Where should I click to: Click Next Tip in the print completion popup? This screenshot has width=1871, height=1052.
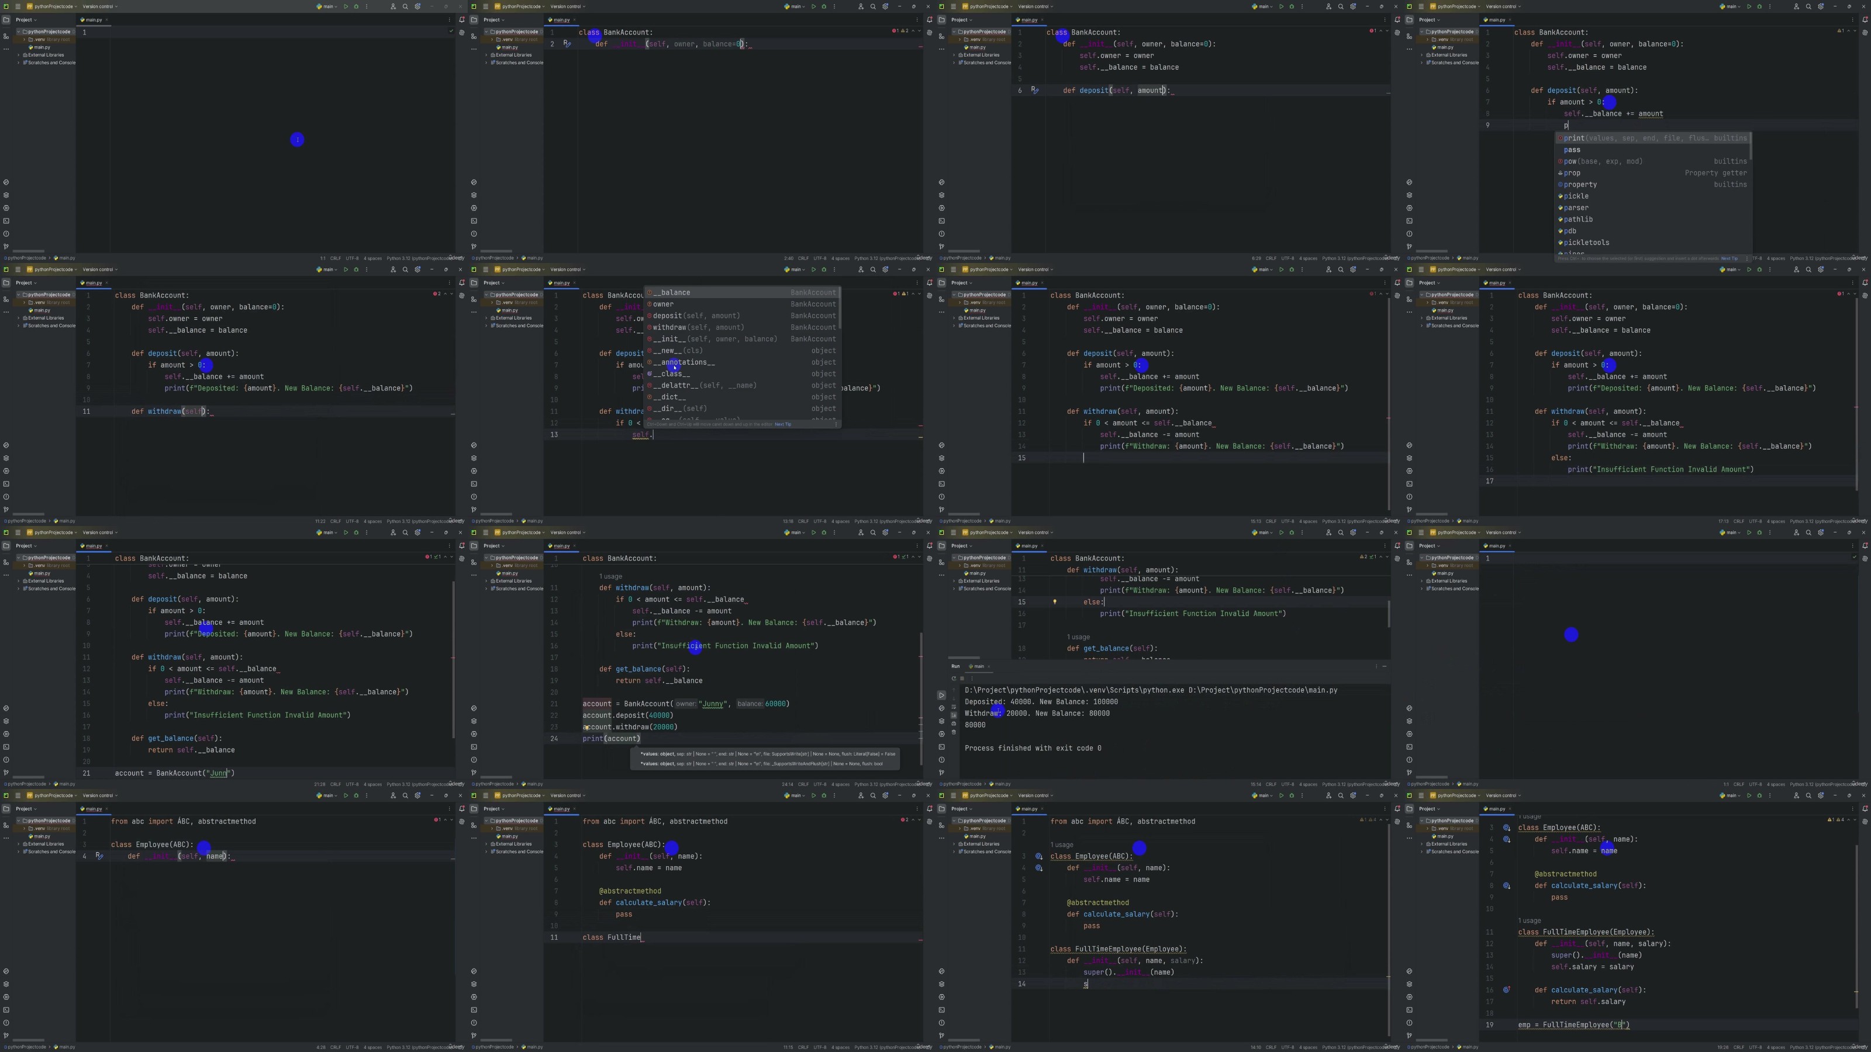click(1729, 258)
